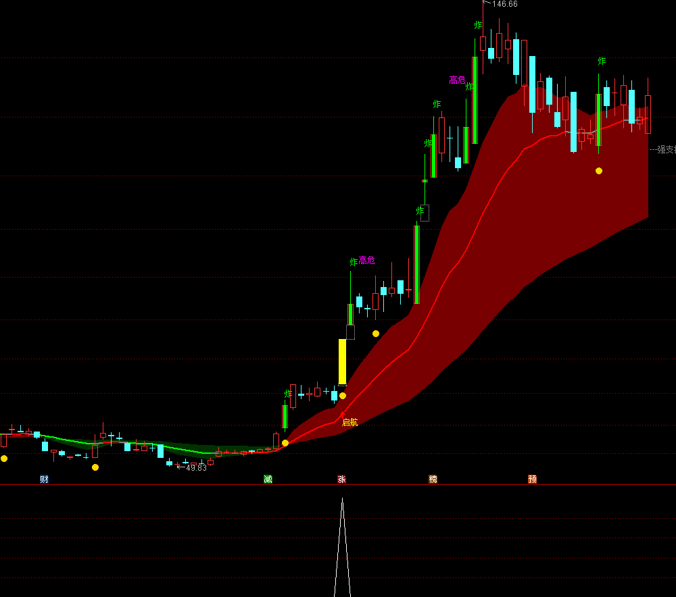Click the 启航 signal label
676x597 pixels.
(349, 423)
